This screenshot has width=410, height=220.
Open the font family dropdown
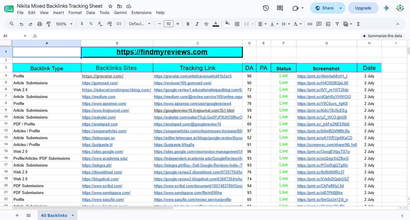pyautogui.click(x=140, y=24)
